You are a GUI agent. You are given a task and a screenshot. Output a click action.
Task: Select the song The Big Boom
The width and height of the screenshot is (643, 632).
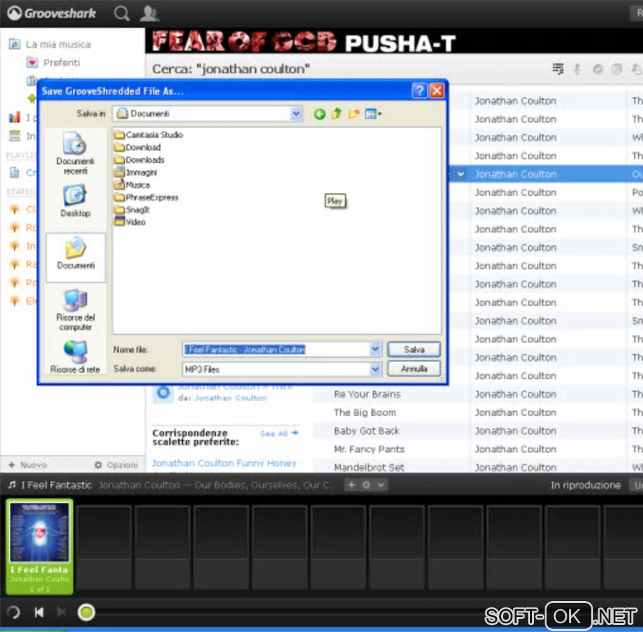pos(365,413)
